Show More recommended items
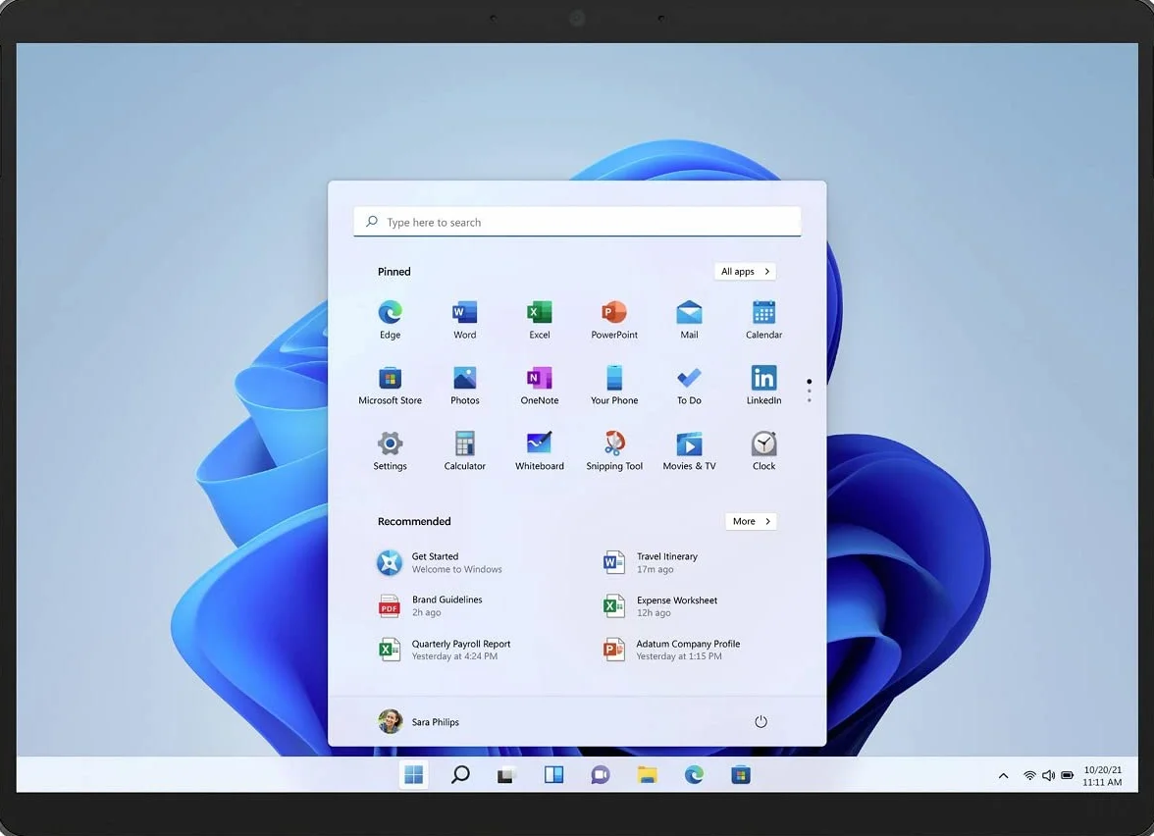1154x836 pixels. coord(751,521)
